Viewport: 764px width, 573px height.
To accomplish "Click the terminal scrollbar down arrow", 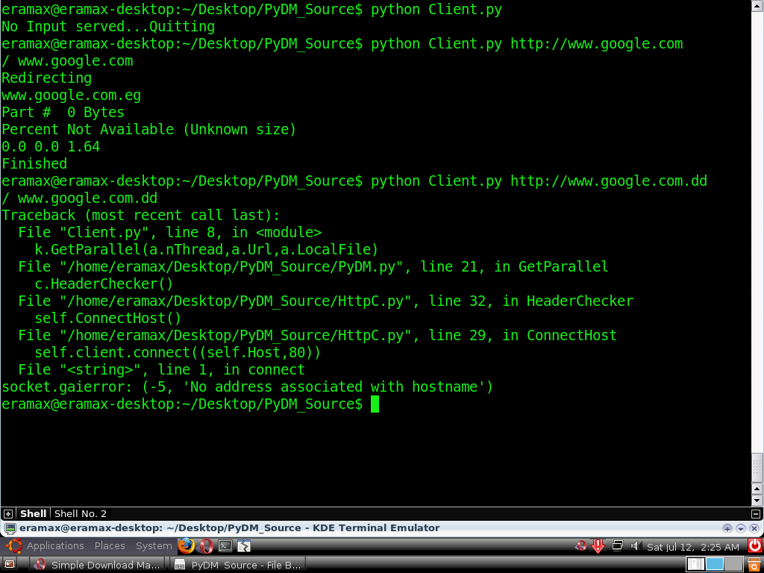I will [x=757, y=501].
